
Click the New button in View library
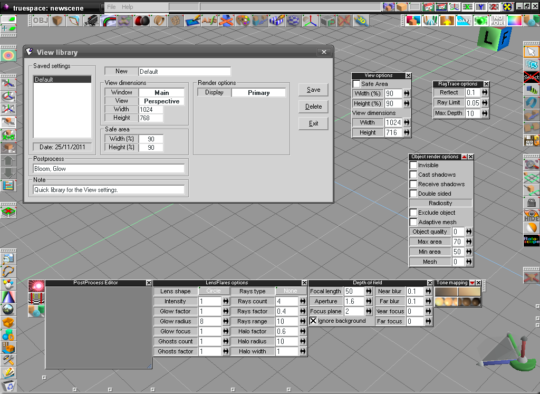pyautogui.click(x=121, y=71)
